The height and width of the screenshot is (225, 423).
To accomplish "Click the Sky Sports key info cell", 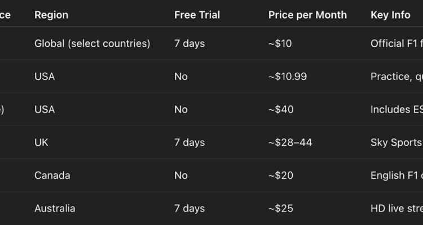I will [x=396, y=142].
